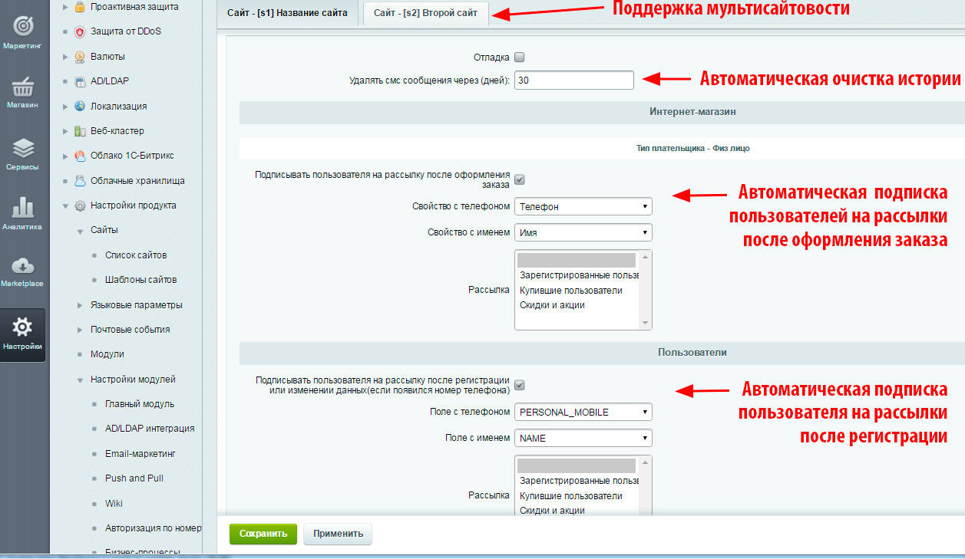Click the green Сохранить button

point(263,534)
